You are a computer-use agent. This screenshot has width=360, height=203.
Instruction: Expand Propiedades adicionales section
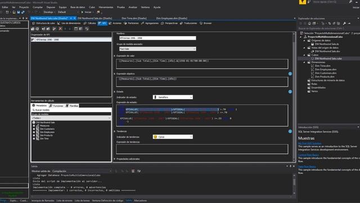[x=115, y=159]
